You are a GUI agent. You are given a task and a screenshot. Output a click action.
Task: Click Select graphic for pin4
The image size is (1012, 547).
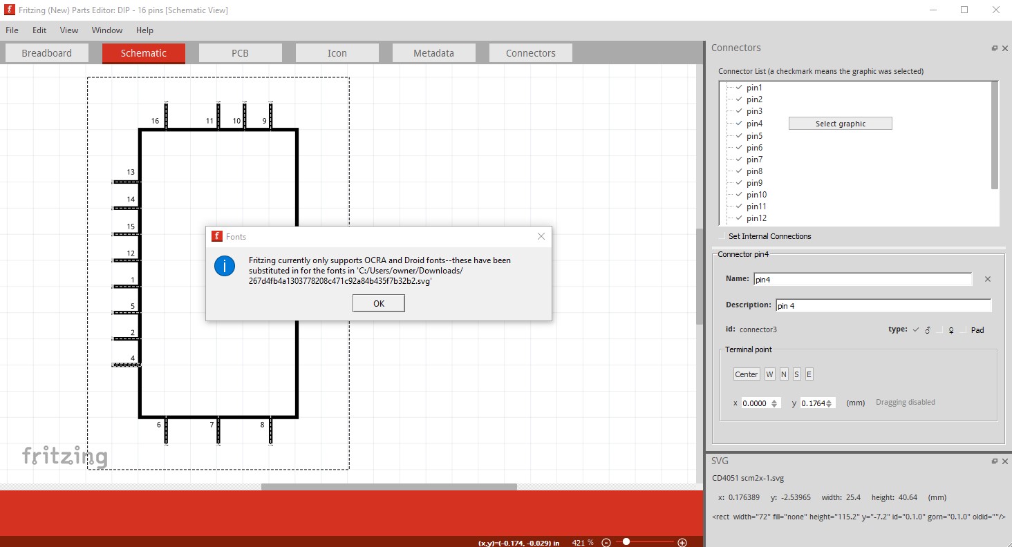[x=840, y=123]
